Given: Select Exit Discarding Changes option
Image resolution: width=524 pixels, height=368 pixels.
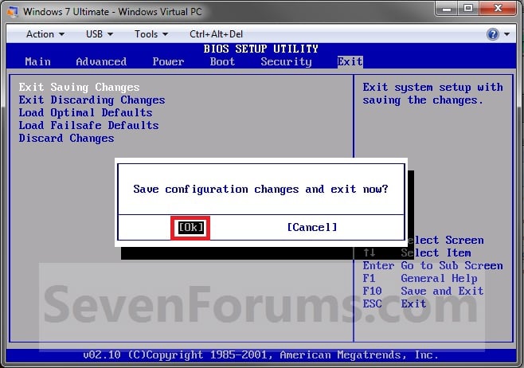Looking at the screenshot, I should click(92, 100).
